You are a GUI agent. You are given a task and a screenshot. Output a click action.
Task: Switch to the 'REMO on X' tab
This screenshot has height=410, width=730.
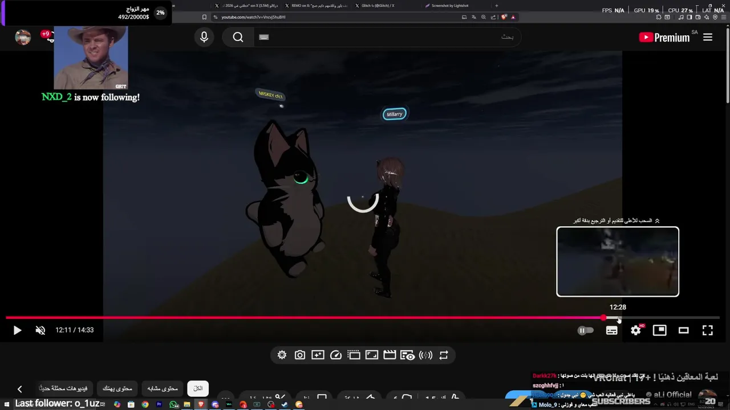[317, 6]
